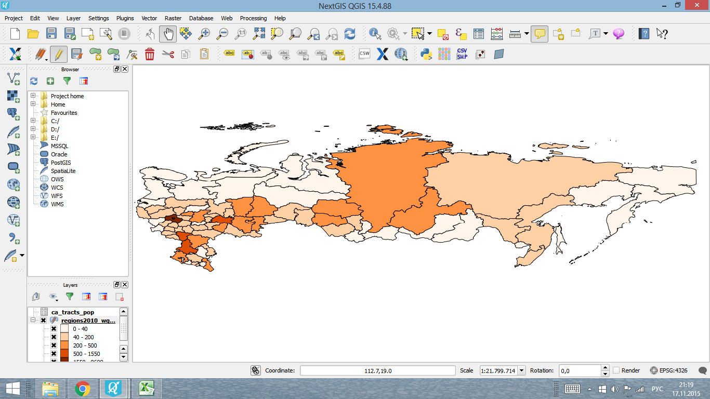This screenshot has height=399, width=710.
Task: Zoom to full extent
Action: 259,34
